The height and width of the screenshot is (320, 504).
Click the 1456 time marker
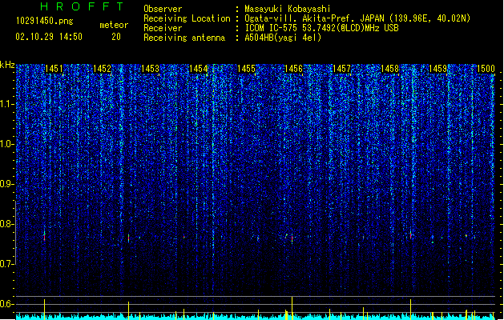pos(294,69)
